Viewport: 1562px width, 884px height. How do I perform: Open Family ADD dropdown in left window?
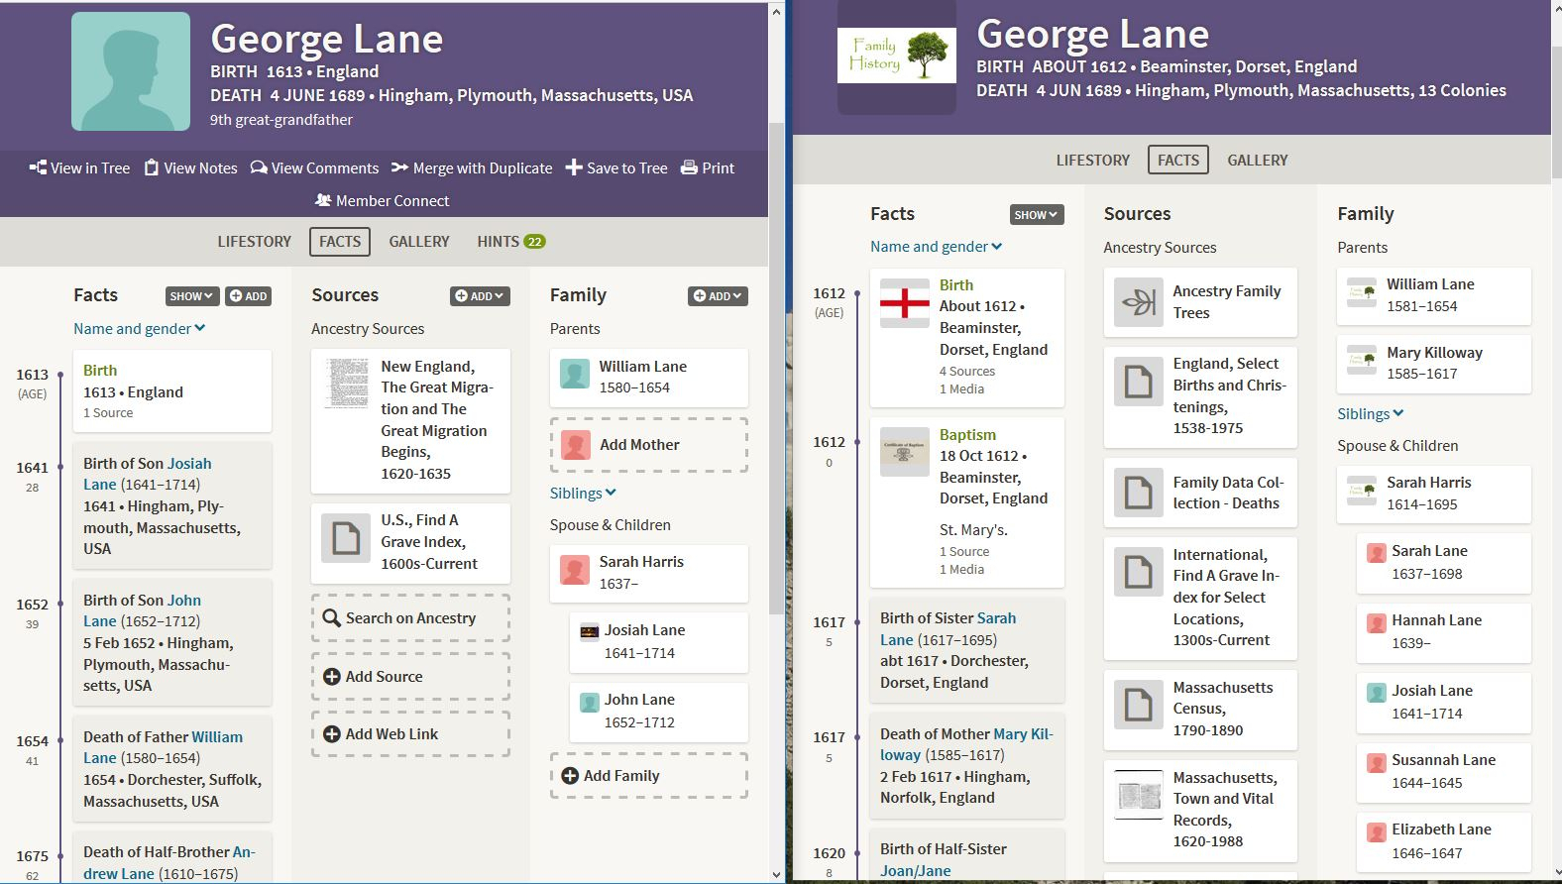(718, 296)
